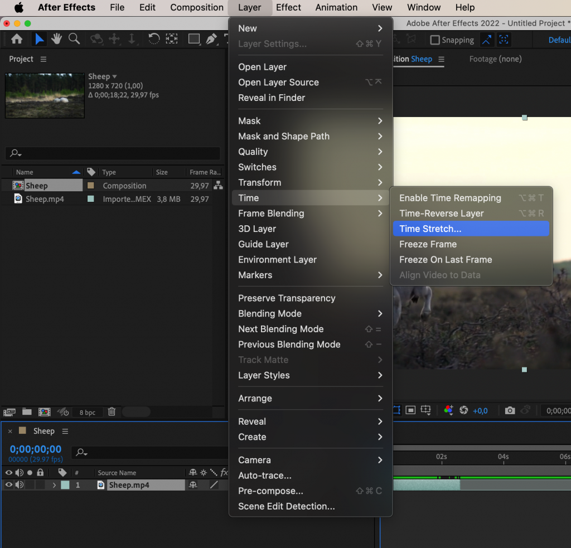Click the project panel trash can icon

(x=112, y=412)
